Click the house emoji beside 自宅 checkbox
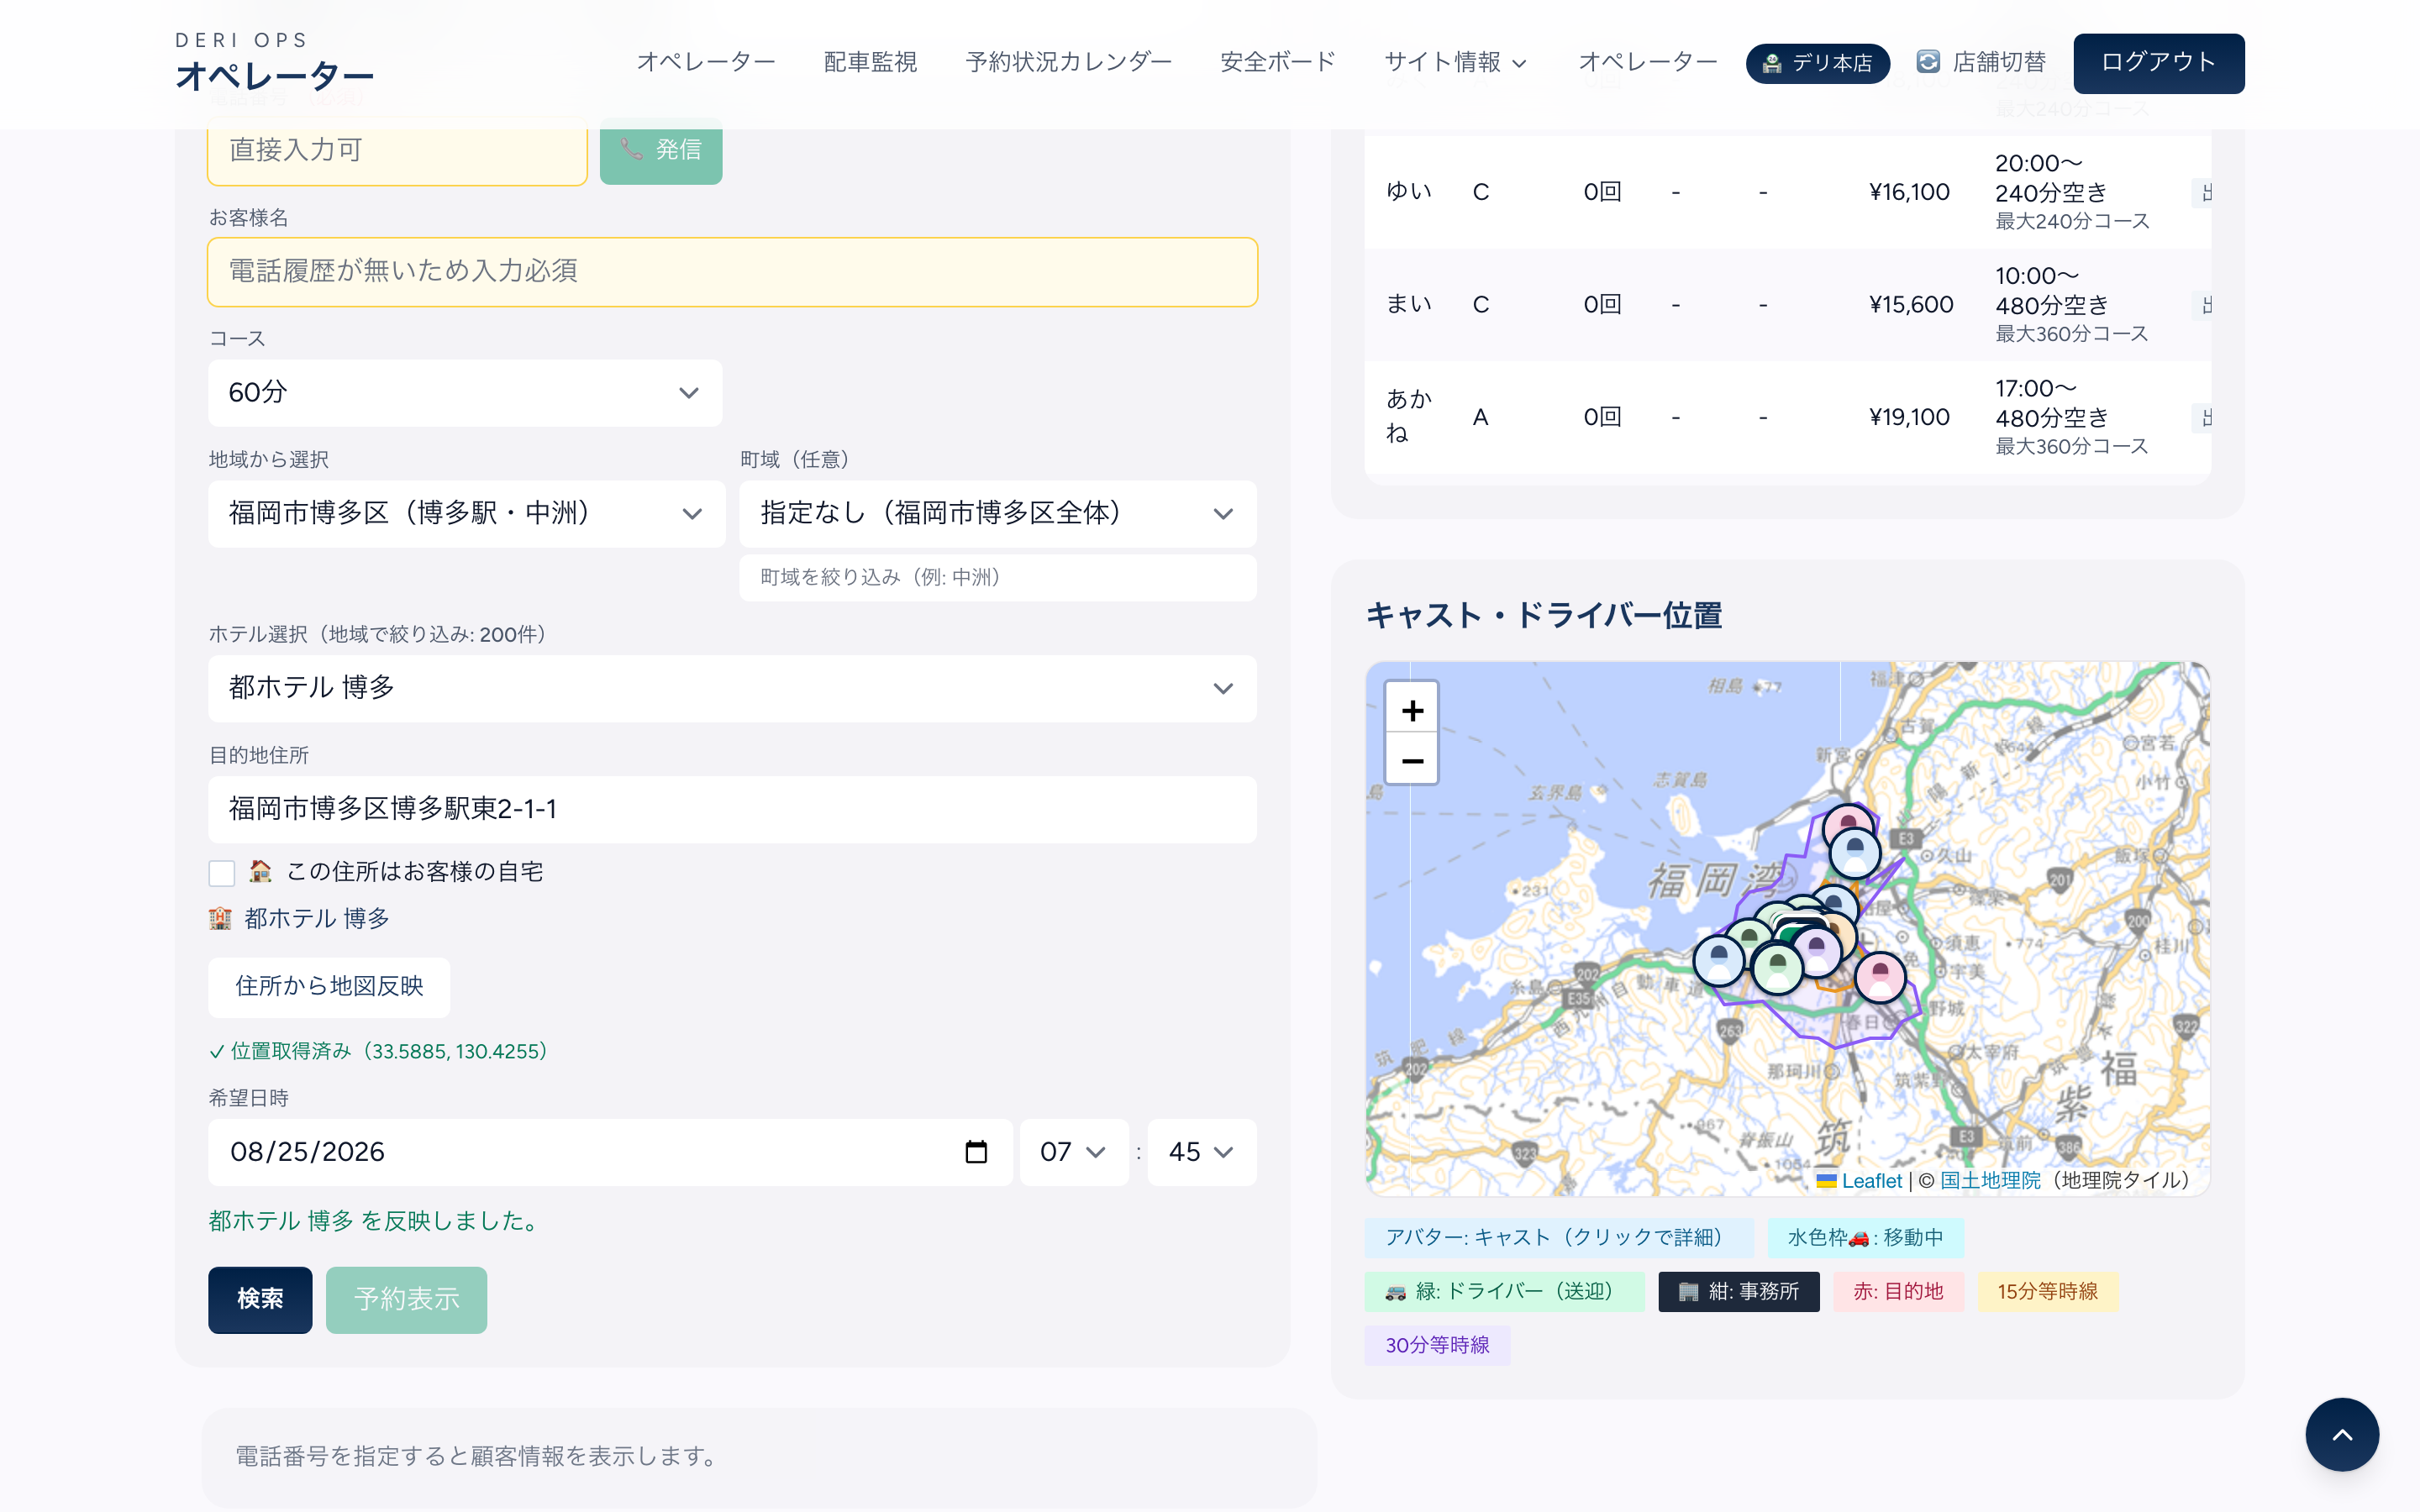The image size is (2420, 1512). click(x=260, y=871)
